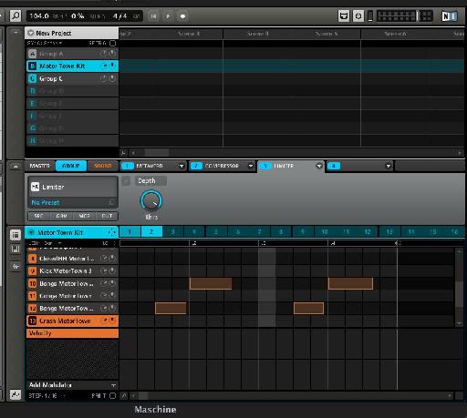Collapse the control area with its arrow
The image size is (467, 418).
coord(16,166)
